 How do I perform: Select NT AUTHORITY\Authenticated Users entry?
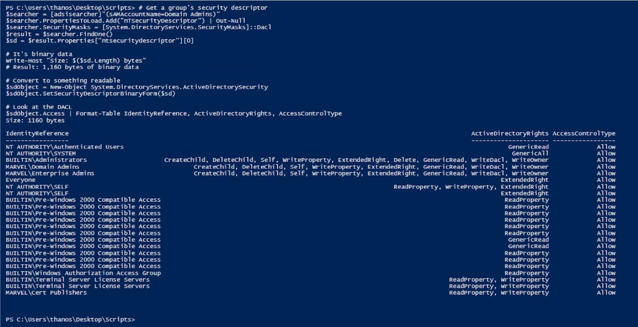click(x=64, y=147)
